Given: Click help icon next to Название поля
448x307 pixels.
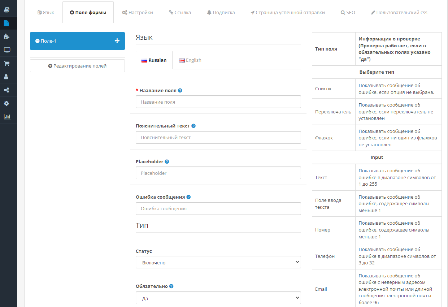Looking at the screenshot, I should click(x=180, y=91).
